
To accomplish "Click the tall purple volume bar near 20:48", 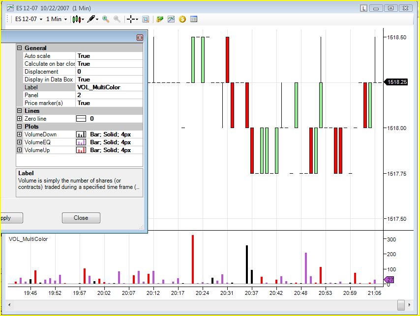I will click(306, 268).
